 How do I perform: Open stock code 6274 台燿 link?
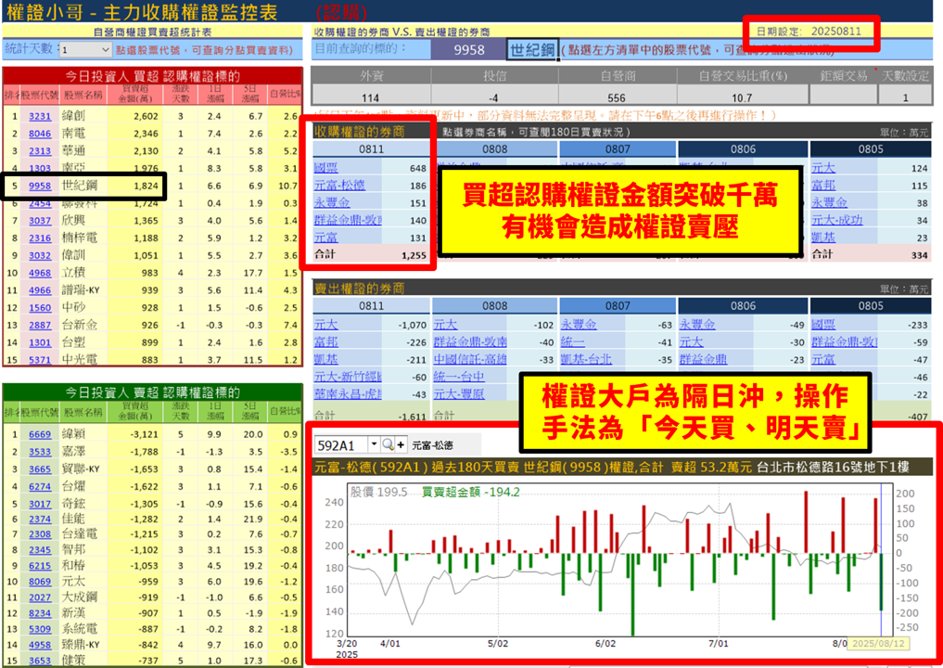(x=40, y=487)
